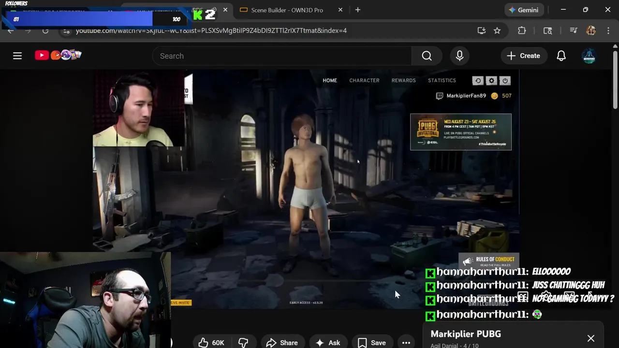Screen dimensions: 619x348
Task: Reload the page
Action: click(45, 30)
